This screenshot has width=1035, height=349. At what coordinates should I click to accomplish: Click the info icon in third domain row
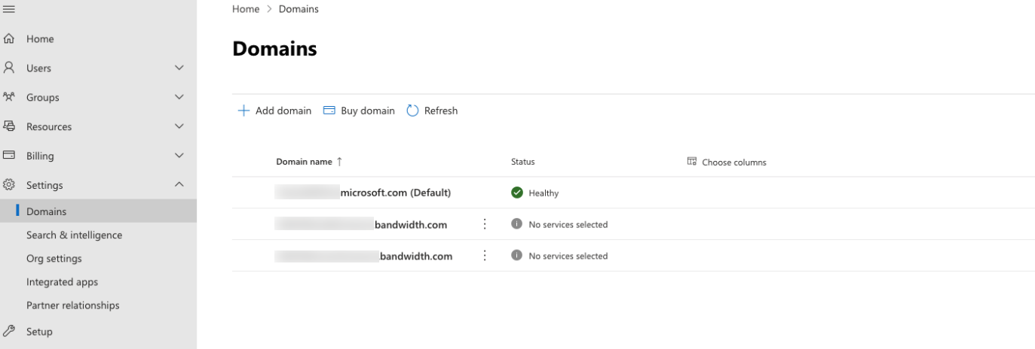(516, 256)
